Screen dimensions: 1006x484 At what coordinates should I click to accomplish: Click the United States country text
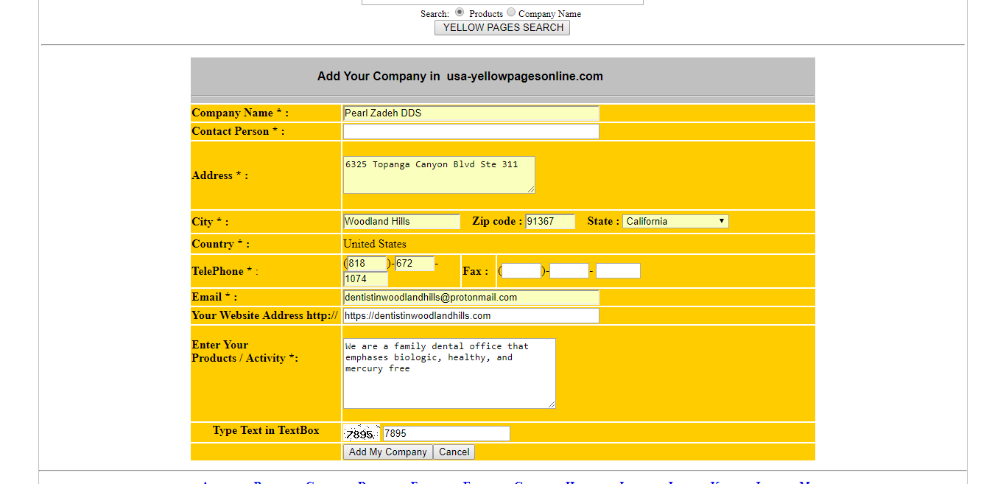coord(375,244)
